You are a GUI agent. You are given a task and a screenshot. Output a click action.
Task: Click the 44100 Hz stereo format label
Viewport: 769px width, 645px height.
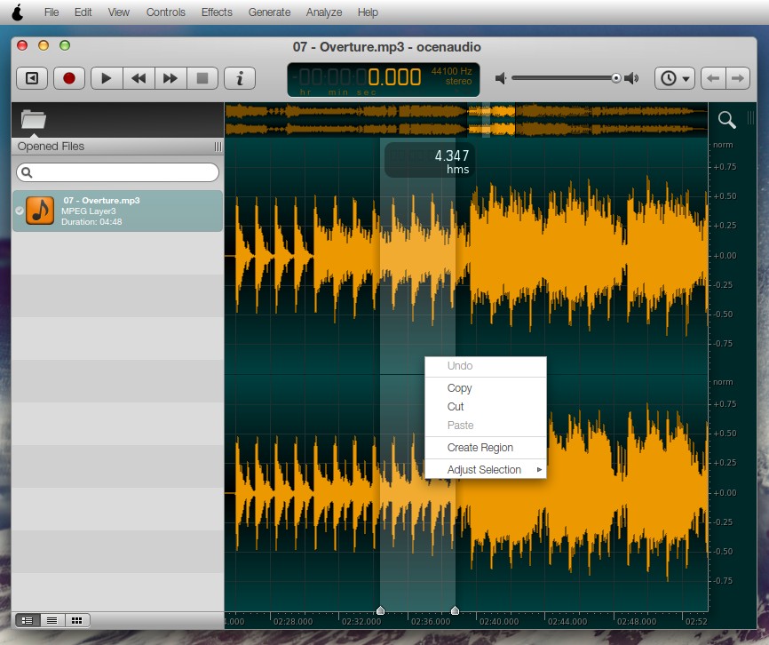tap(451, 76)
